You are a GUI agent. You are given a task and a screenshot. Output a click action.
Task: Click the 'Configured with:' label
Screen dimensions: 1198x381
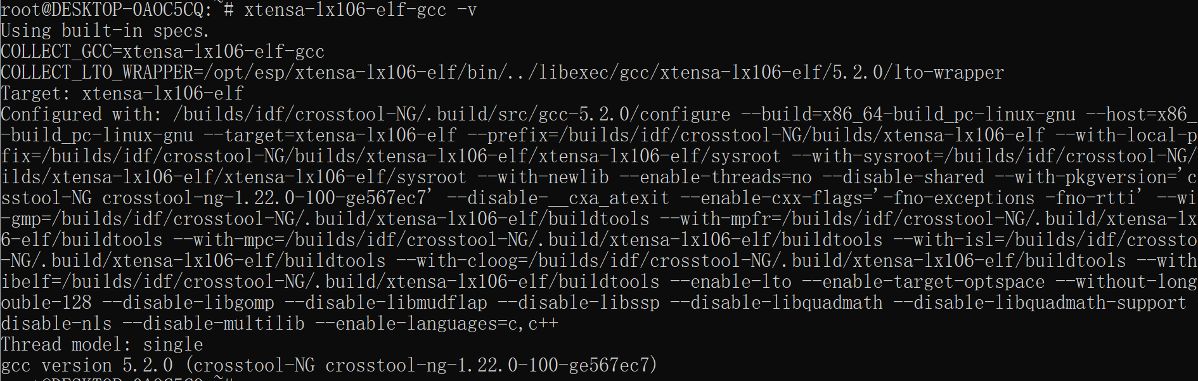pyautogui.click(x=82, y=115)
